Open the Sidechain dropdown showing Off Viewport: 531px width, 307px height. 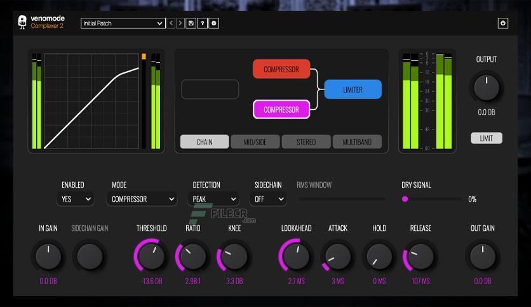pos(268,199)
